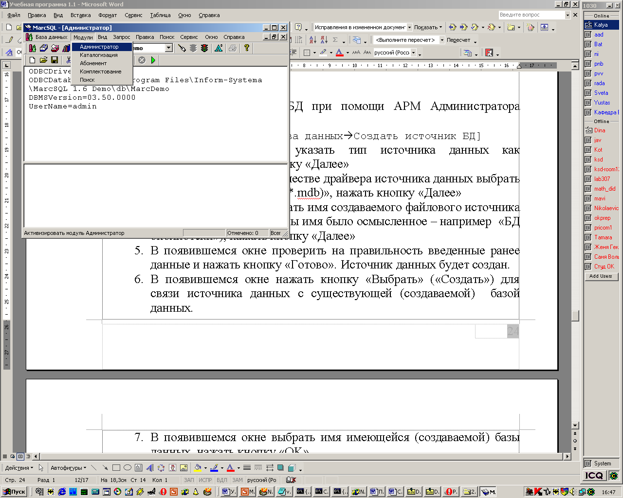Image resolution: width=623 pixels, height=498 pixels.
Task: Click the yellow question mark help icon in MarcSQL
Action: (247, 48)
